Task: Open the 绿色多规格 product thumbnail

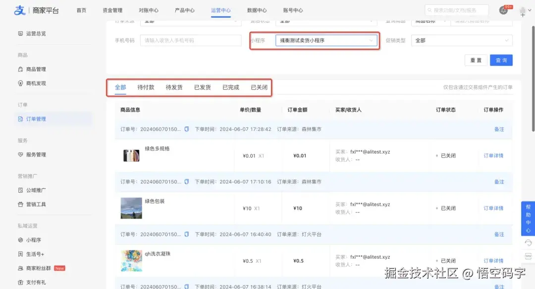Action: coord(131,156)
